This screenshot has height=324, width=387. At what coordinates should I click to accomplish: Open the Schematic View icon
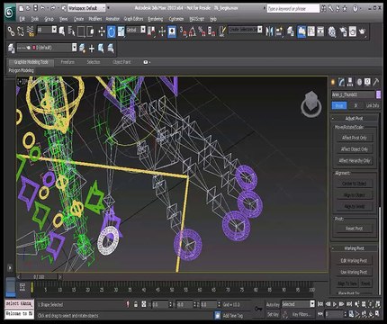point(320,31)
